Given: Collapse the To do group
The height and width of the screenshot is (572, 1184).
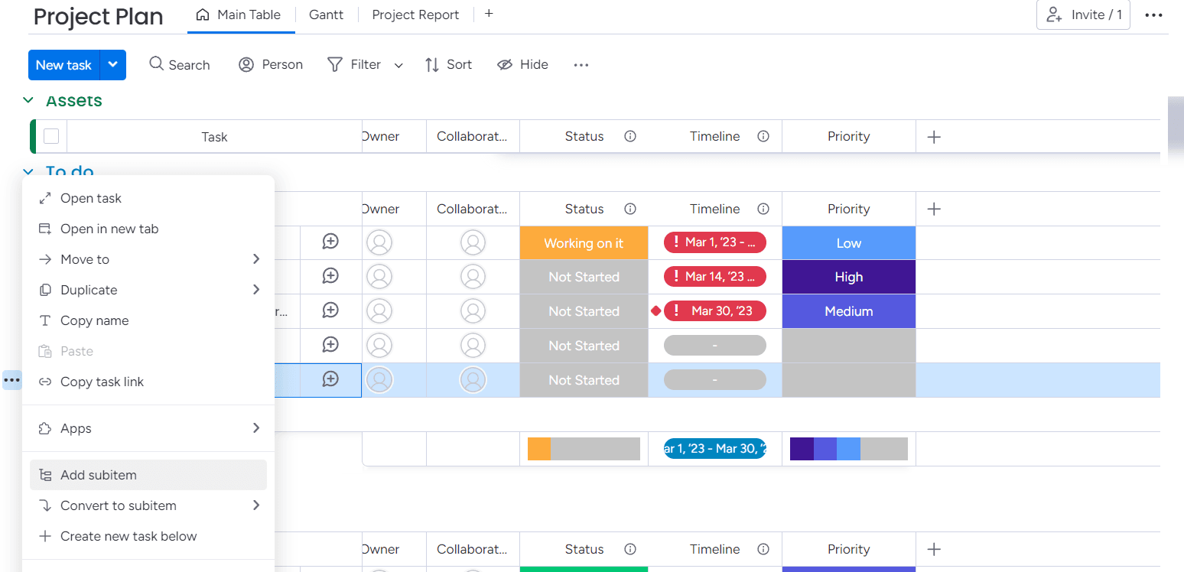Looking at the screenshot, I should 28,172.
